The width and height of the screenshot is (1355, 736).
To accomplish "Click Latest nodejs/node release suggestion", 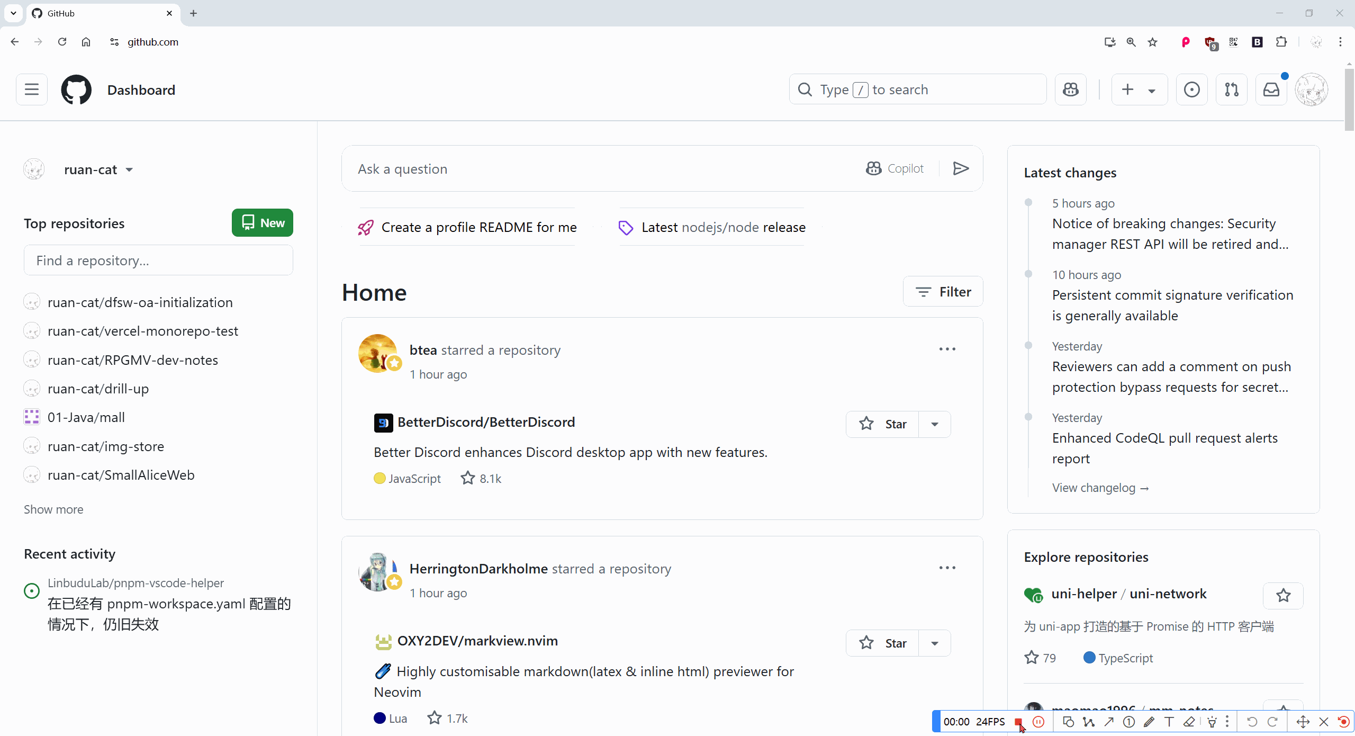I will pos(712,227).
